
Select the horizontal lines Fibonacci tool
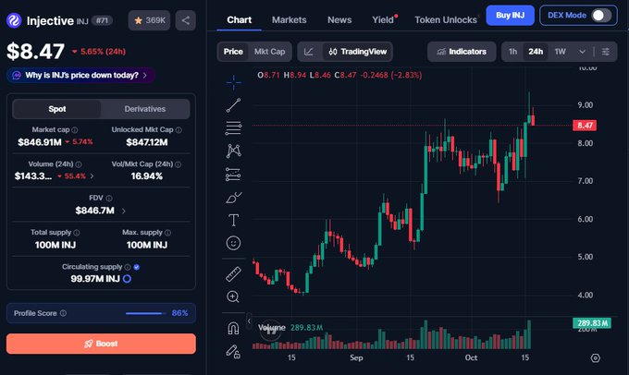click(x=233, y=128)
